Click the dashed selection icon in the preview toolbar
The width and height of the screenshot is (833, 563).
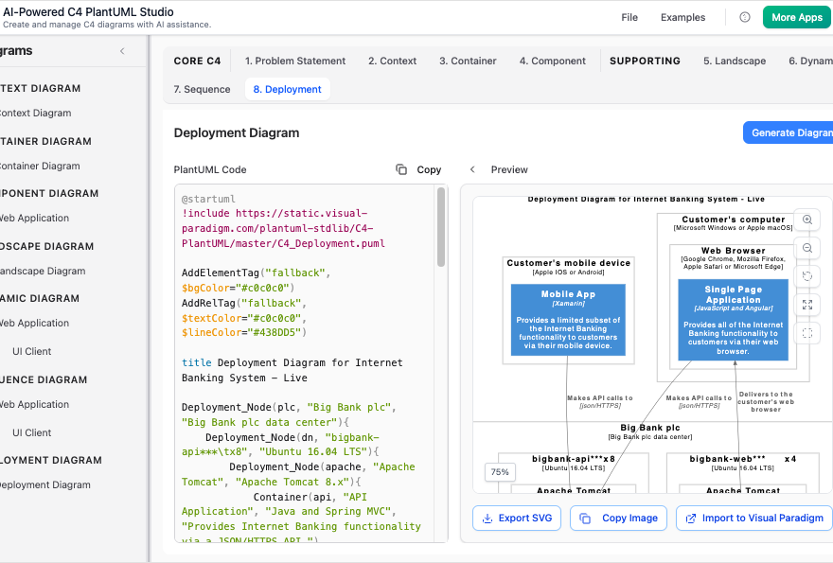807,333
